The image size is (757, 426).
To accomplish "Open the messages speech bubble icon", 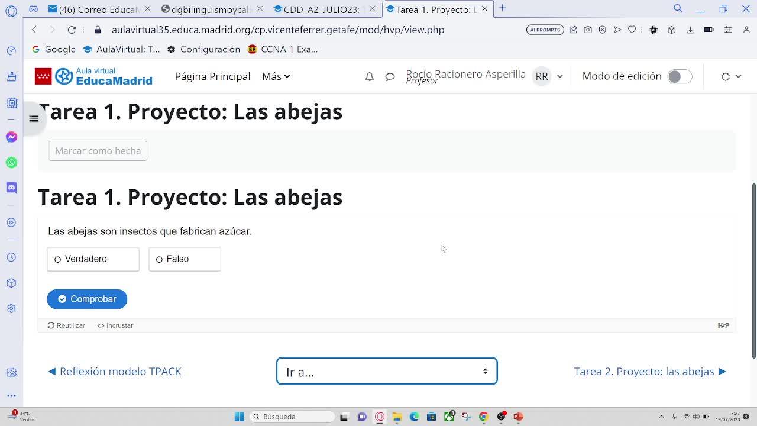I will (390, 76).
